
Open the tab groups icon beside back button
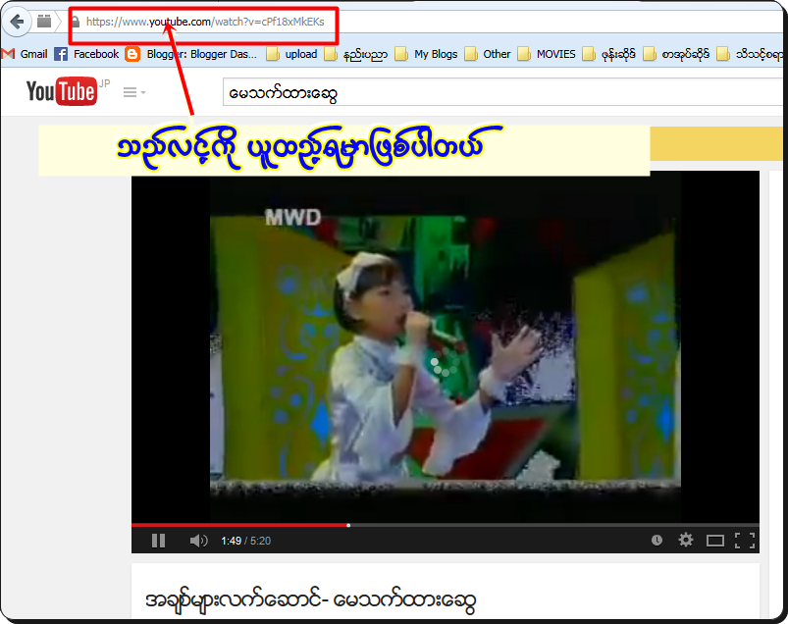point(44,22)
